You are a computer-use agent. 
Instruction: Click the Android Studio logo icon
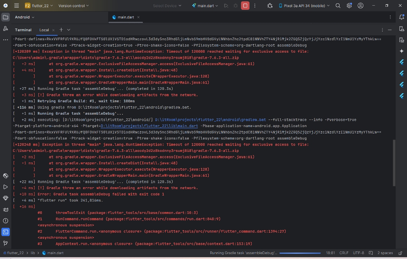pos(5,5)
